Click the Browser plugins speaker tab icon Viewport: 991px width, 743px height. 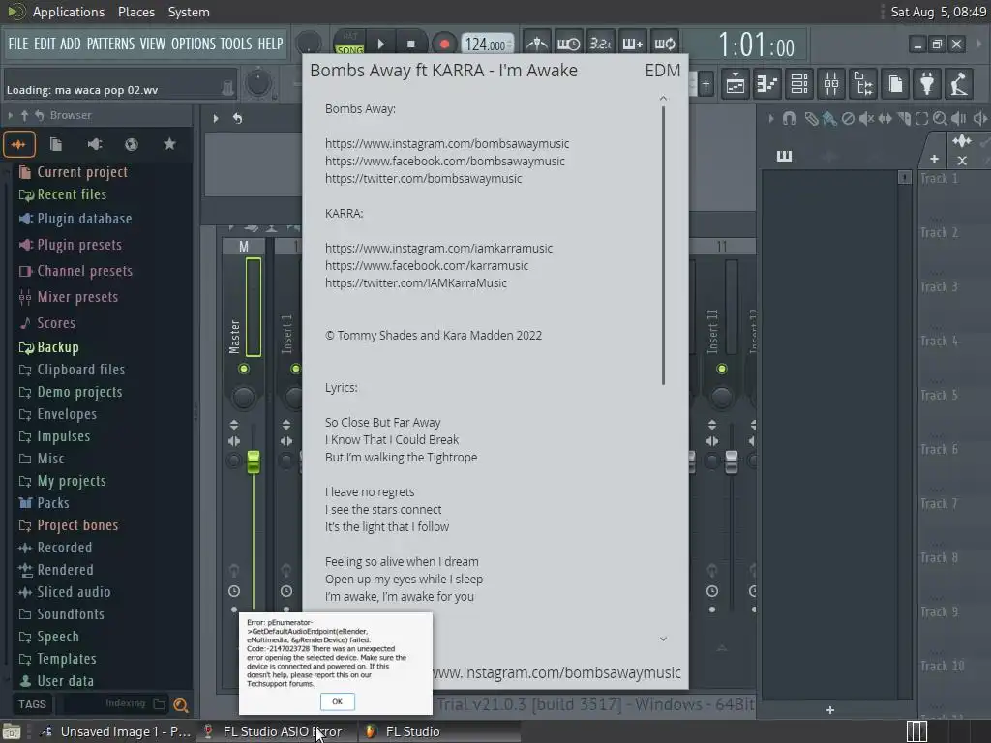pos(94,145)
